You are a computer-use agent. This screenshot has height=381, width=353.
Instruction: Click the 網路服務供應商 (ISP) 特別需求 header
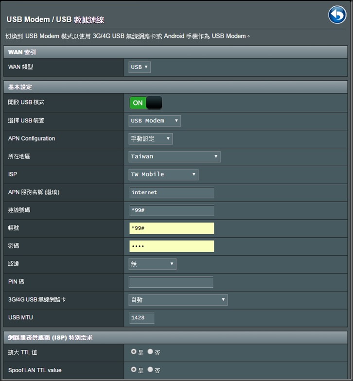click(x=176, y=337)
